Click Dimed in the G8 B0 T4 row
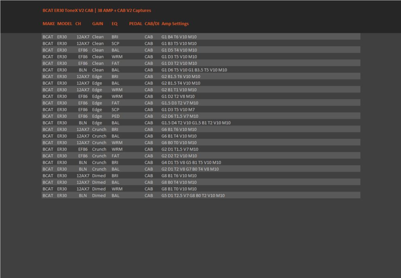 click(99, 182)
